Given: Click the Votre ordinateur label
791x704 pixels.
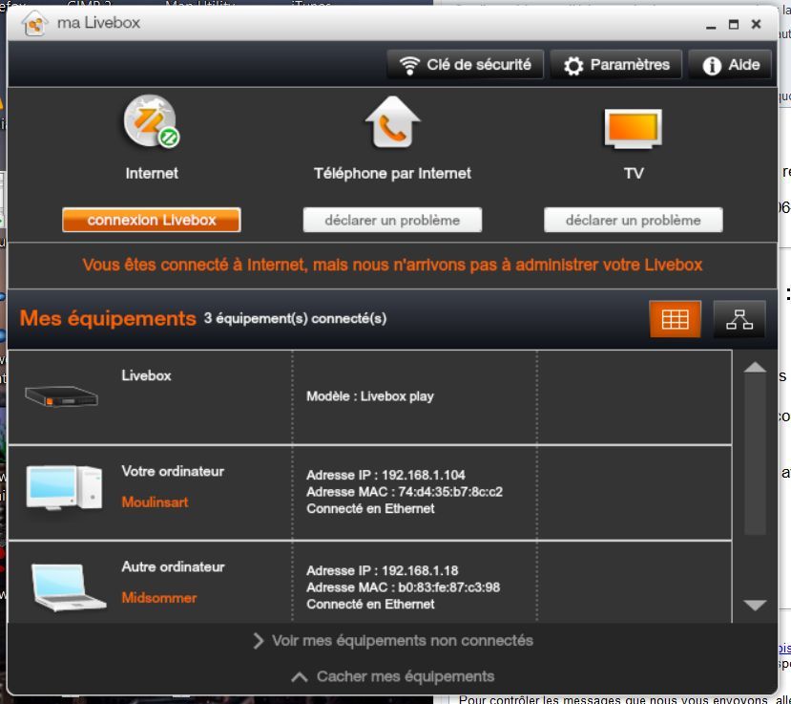Looking at the screenshot, I should [173, 471].
